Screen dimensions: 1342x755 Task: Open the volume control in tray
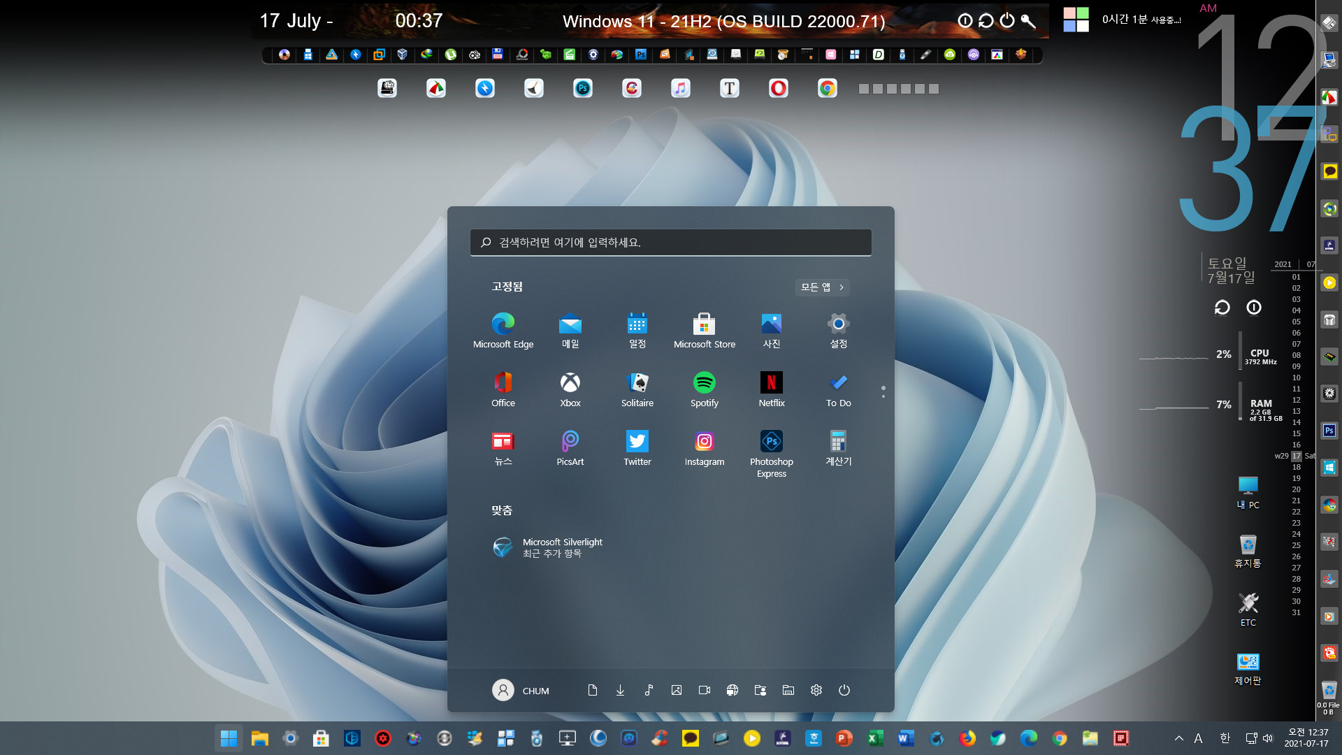tap(1267, 738)
